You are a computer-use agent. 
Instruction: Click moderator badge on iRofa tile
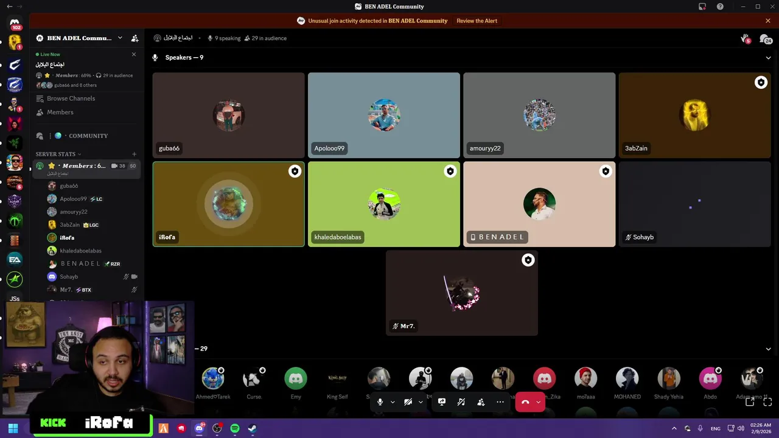pyautogui.click(x=295, y=172)
